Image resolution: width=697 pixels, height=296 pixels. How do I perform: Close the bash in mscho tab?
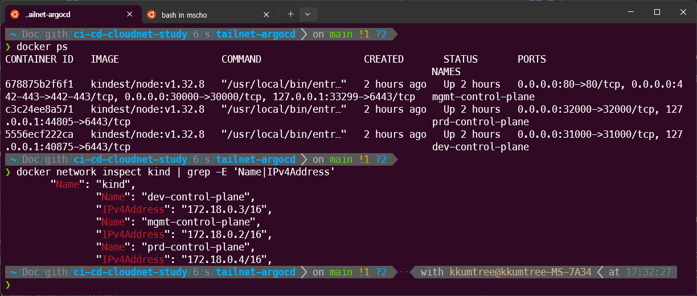266,14
